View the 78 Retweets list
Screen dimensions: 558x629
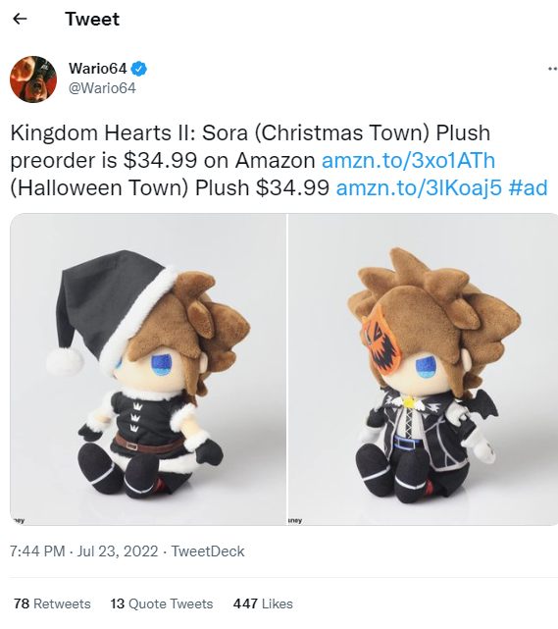point(52,603)
